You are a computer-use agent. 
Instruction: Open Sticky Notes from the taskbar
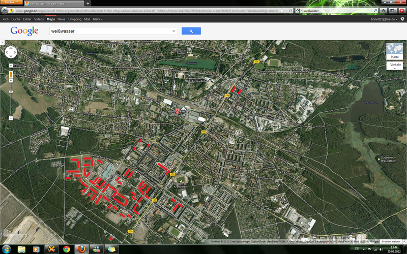pyautogui.click(x=111, y=249)
